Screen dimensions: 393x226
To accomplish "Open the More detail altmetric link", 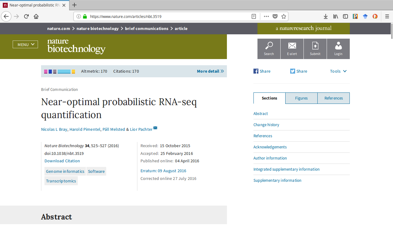I will click(x=210, y=71).
